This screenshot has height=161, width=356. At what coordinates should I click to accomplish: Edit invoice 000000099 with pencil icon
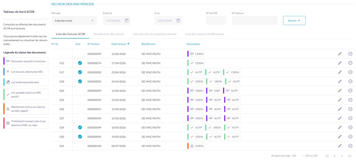click(x=340, y=54)
